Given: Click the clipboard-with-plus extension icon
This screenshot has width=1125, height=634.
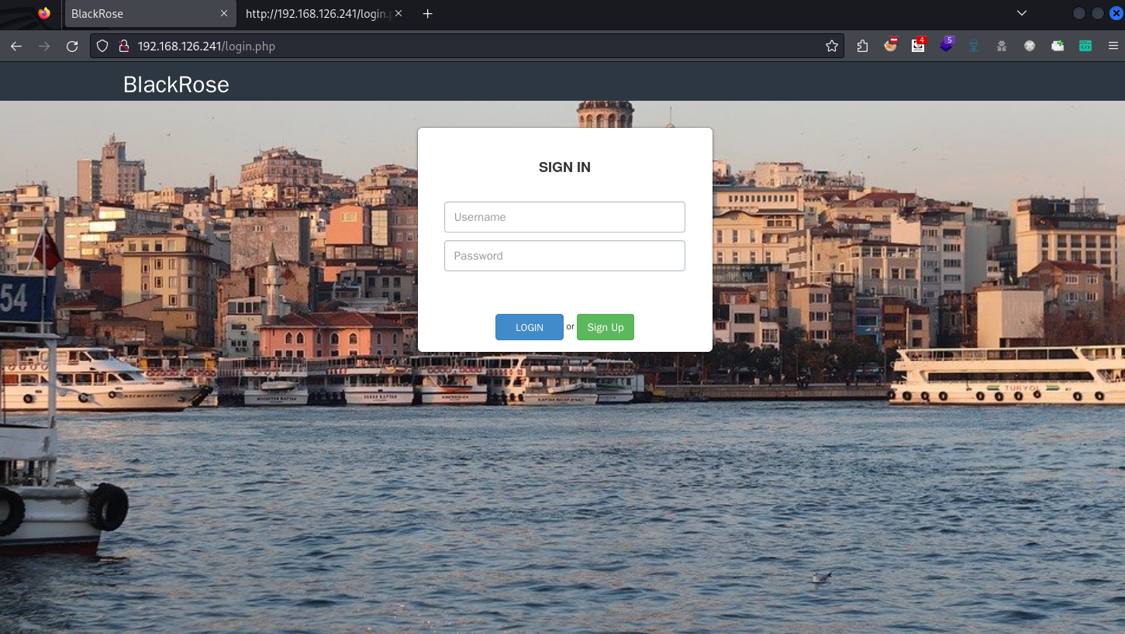Looking at the screenshot, I should pos(1059,46).
